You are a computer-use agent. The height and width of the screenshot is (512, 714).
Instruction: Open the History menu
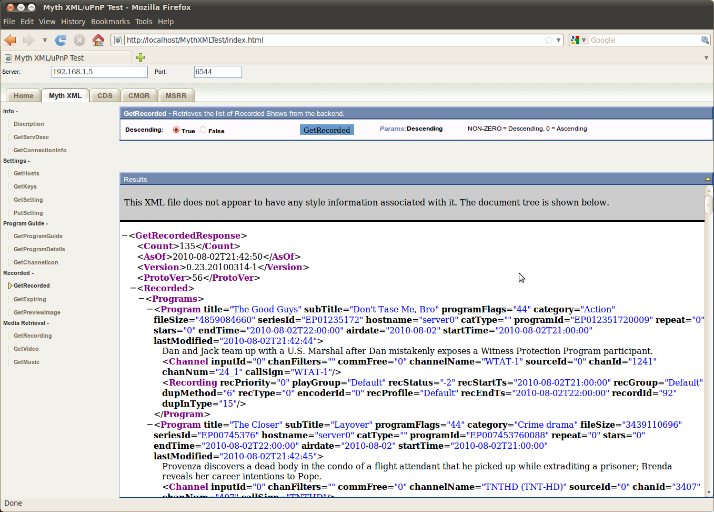click(73, 22)
